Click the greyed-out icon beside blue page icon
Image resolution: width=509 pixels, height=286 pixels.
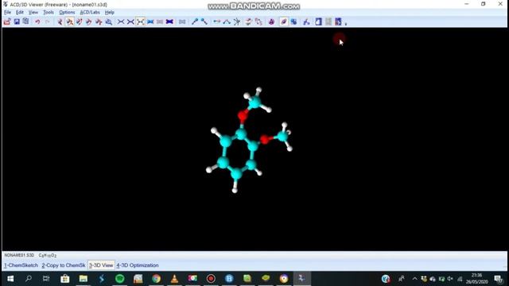328,21
